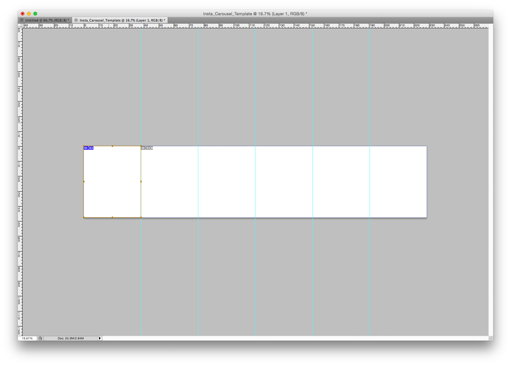Click the left-middle handle of selected slice
This screenshot has height=366, width=511.
point(84,182)
